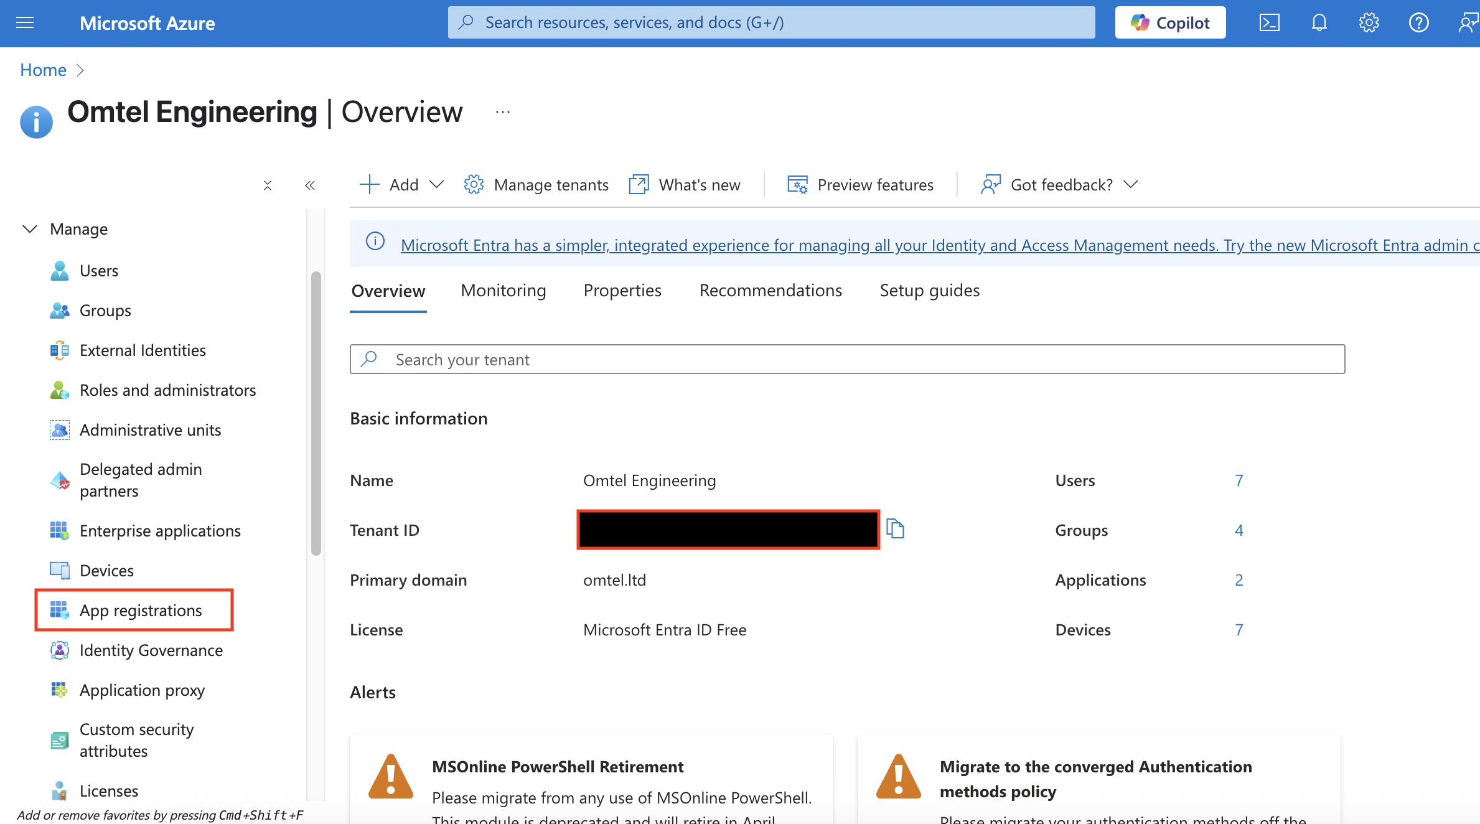Clear the sidebar search with the X icon
This screenshot has width=1480, height=824.
[x=268, y=185]
